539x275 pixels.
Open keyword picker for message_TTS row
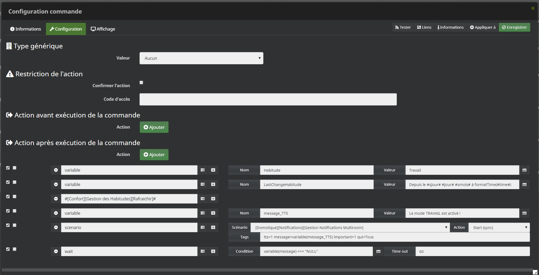(x=203, y=213)
